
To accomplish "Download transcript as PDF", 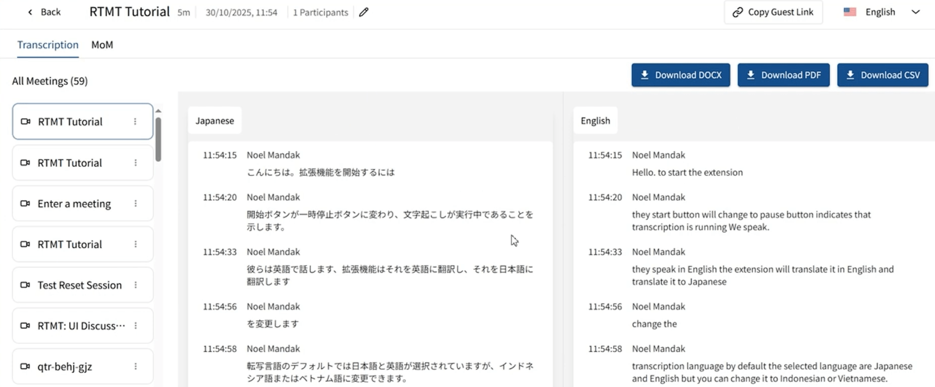I will (783, 75).
